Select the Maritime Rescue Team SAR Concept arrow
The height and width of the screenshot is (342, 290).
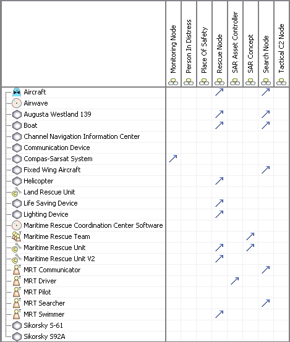pos(250,236)
